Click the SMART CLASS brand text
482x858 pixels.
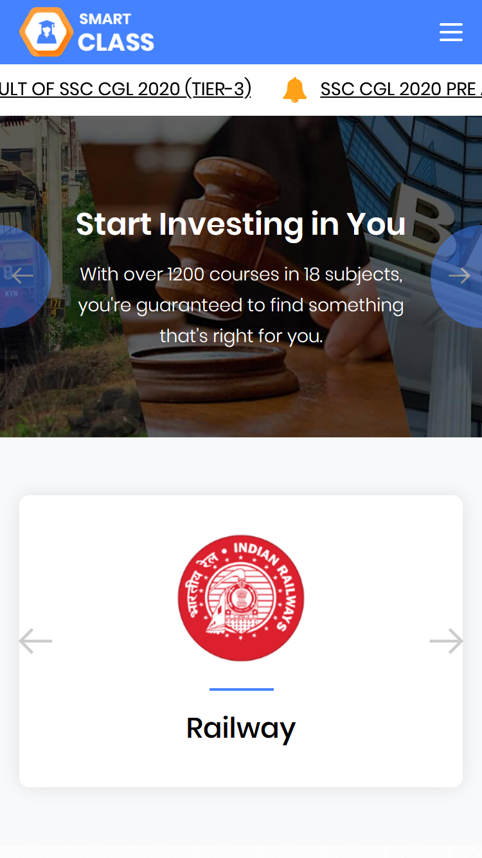[116, 32]
